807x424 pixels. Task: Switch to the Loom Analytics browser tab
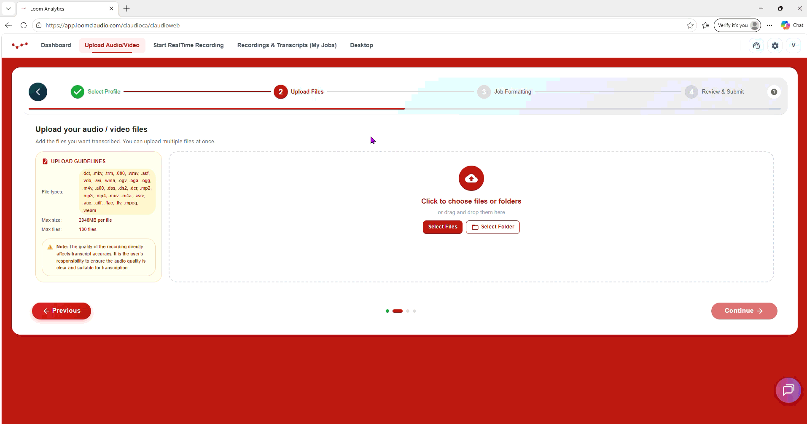click(67, 8)
